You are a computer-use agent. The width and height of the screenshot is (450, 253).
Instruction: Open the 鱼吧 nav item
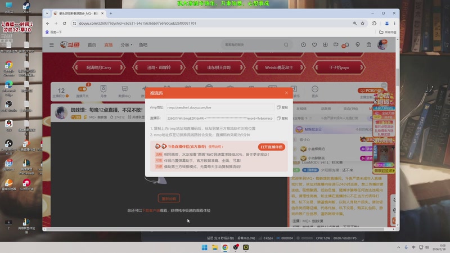coord(143,45)
